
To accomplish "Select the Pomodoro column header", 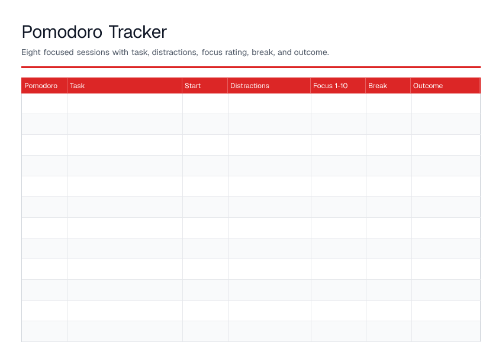I will (x=44, y=86).
